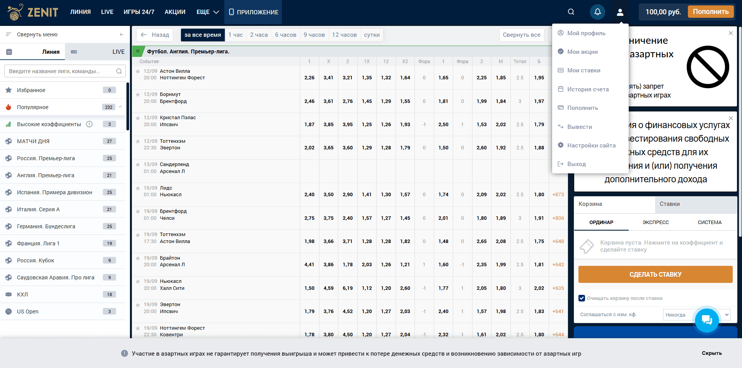Toggle clear basket after bet checkbox
Image resolution: width=742 pixels, height=368 pixels.
[x=582, y=298]
